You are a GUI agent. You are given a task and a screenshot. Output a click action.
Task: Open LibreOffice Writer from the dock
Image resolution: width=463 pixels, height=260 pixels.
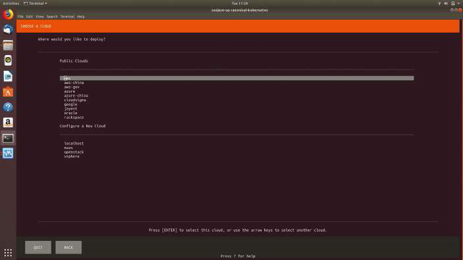(x=8, y=76)
